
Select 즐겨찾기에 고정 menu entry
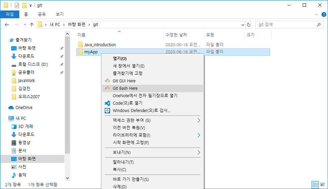pyautogui.click(x=152, y=73)
